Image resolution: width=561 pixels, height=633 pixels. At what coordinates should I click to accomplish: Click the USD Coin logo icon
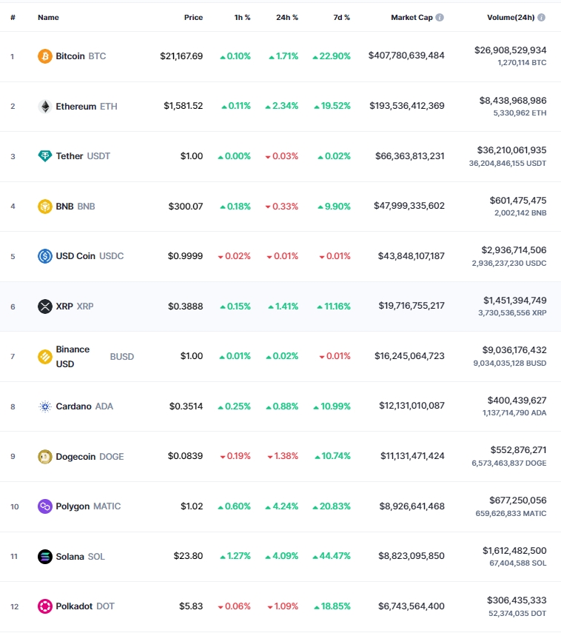click(45, 256)
